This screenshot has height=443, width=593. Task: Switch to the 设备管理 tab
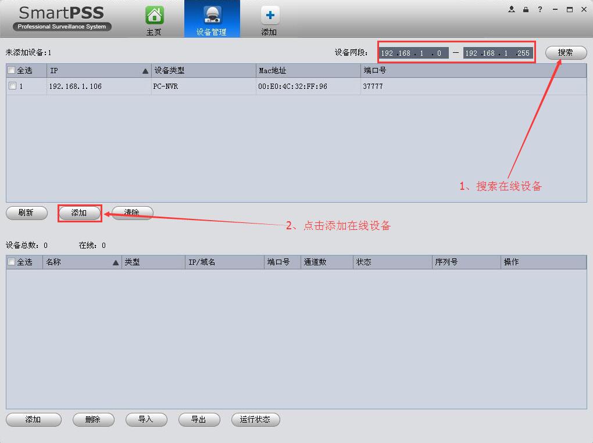click(x=212, y=19)
